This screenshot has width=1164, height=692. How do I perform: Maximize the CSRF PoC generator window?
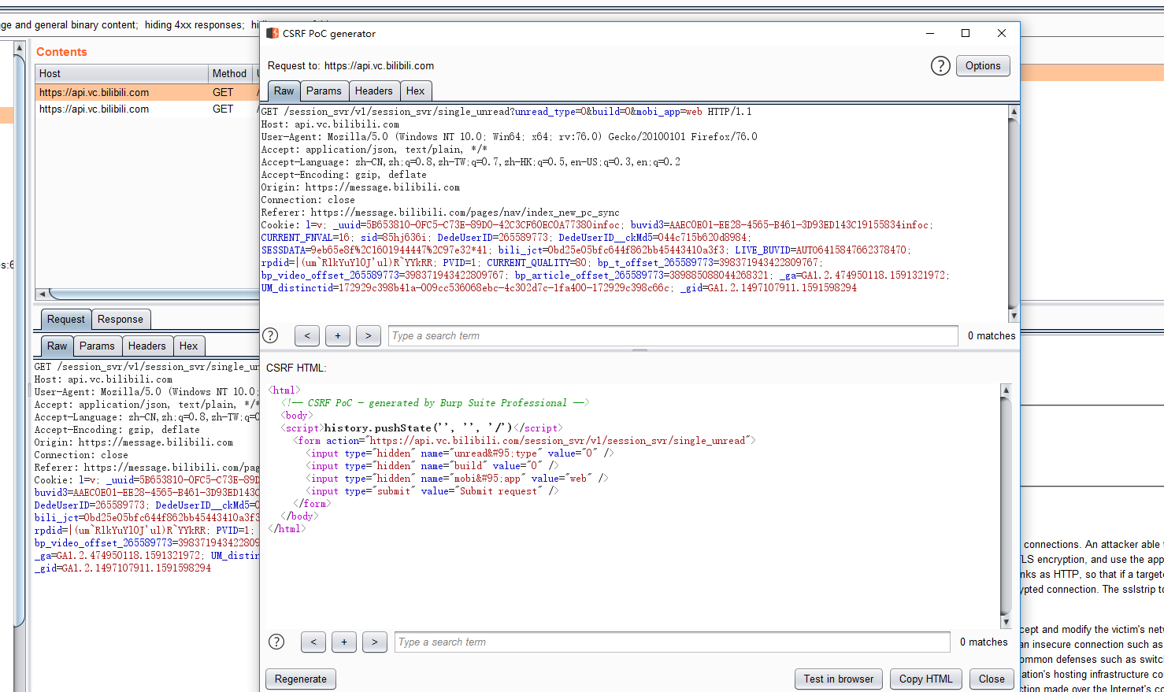966,33
